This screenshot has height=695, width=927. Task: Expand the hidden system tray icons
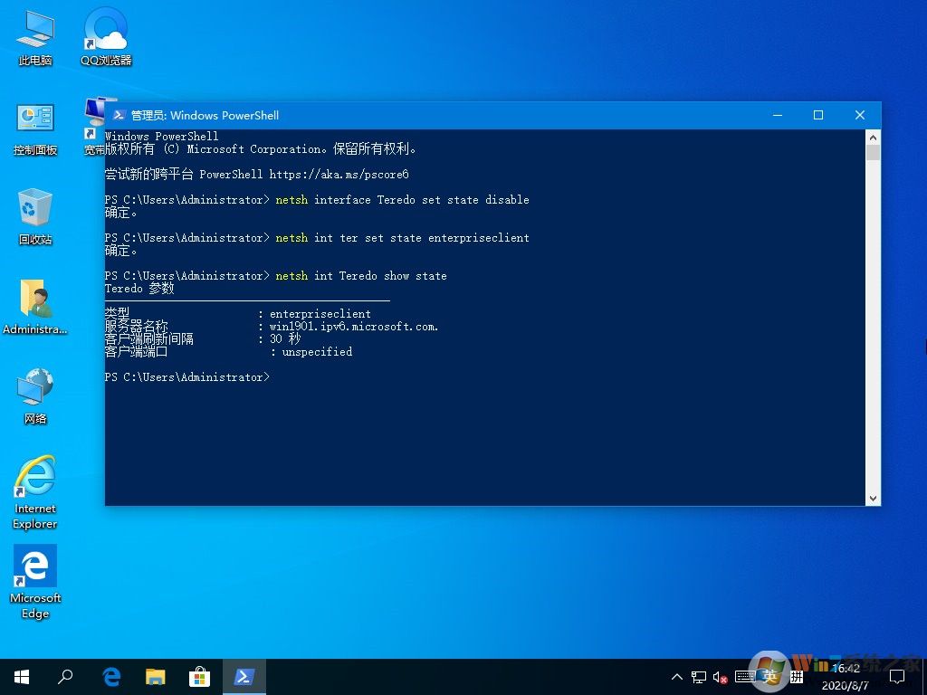(x=677, y=677)
